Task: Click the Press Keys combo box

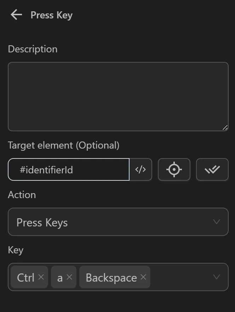Action: click(x=118, y=222)
